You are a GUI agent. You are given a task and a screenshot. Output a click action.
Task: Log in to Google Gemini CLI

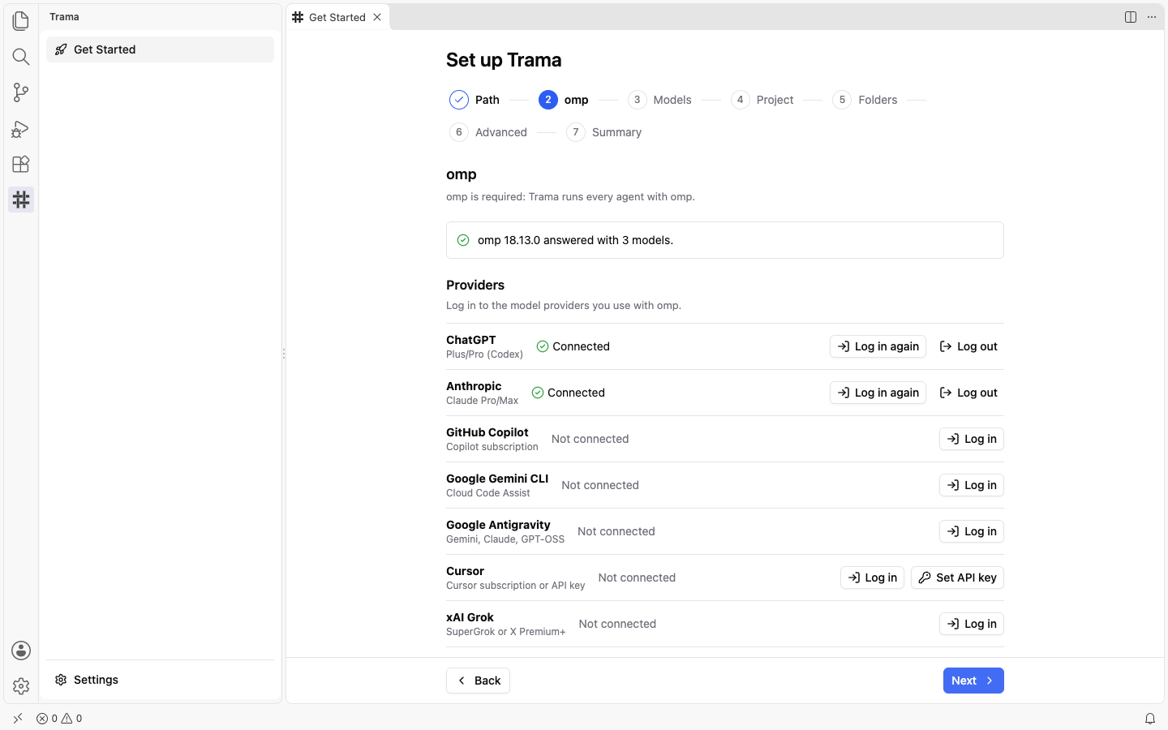[972, 485]
